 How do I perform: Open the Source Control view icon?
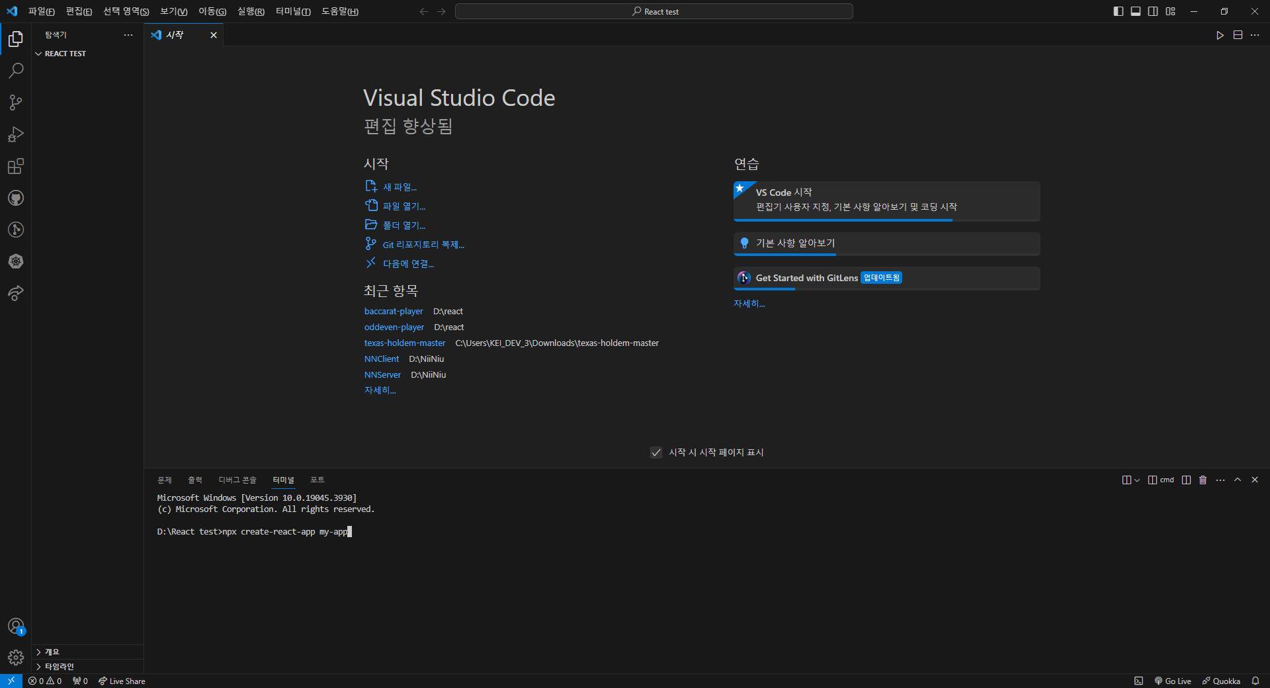(x=16, y=103)
